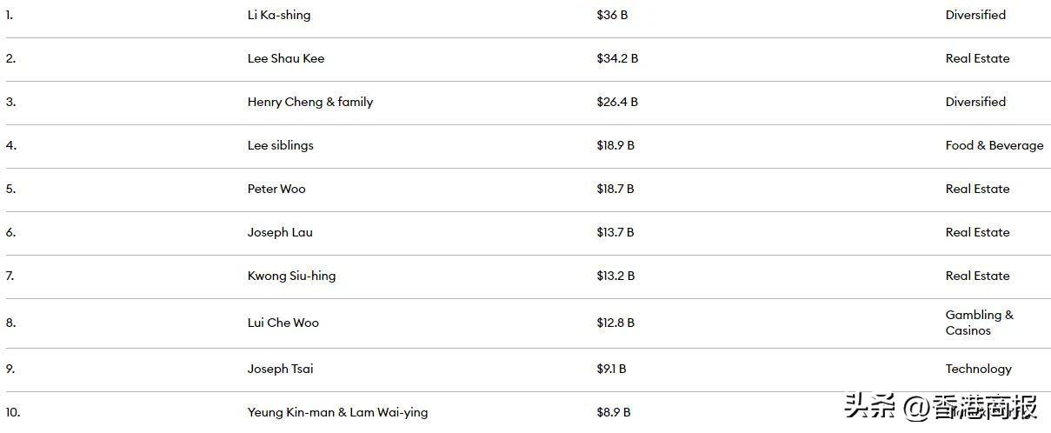Click the $36 B net worth value
Screen dimensions: 1051x433
point(611,15)
